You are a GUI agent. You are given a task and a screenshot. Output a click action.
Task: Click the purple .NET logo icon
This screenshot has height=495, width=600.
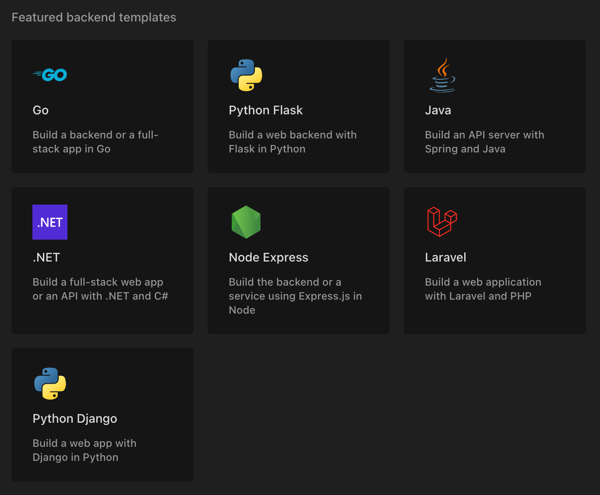pos(50,222)
